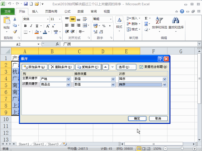Open the File (文件) tab
The width and height of the screenshot is (202, 151).
pos(8,12)
